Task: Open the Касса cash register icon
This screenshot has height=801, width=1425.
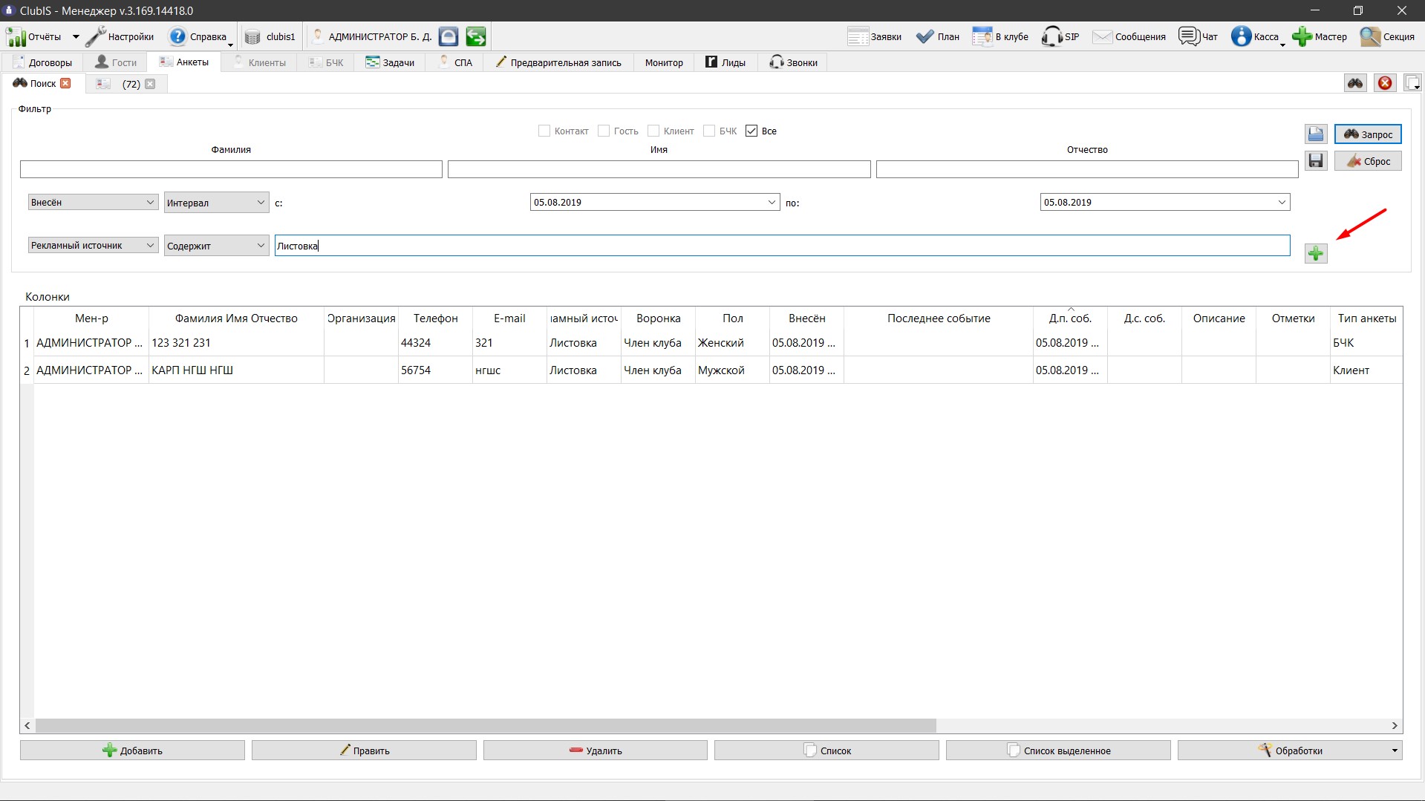Action: point(1241,36)
